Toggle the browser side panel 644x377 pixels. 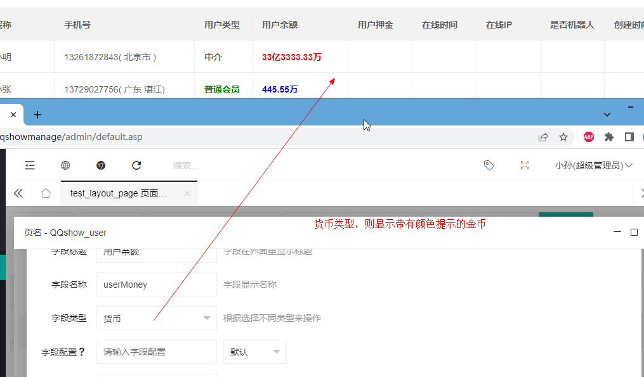[x=629, y=137]
